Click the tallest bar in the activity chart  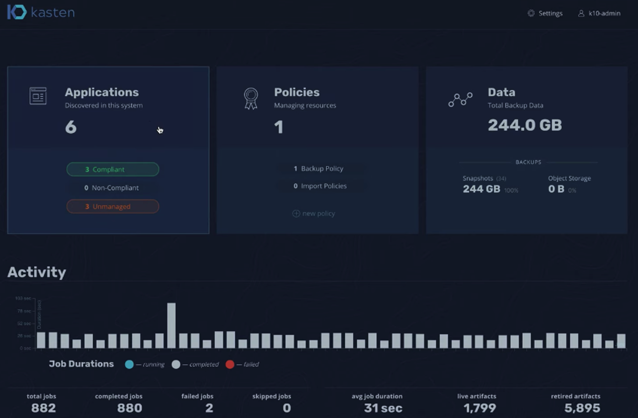(x=171, y=325)
